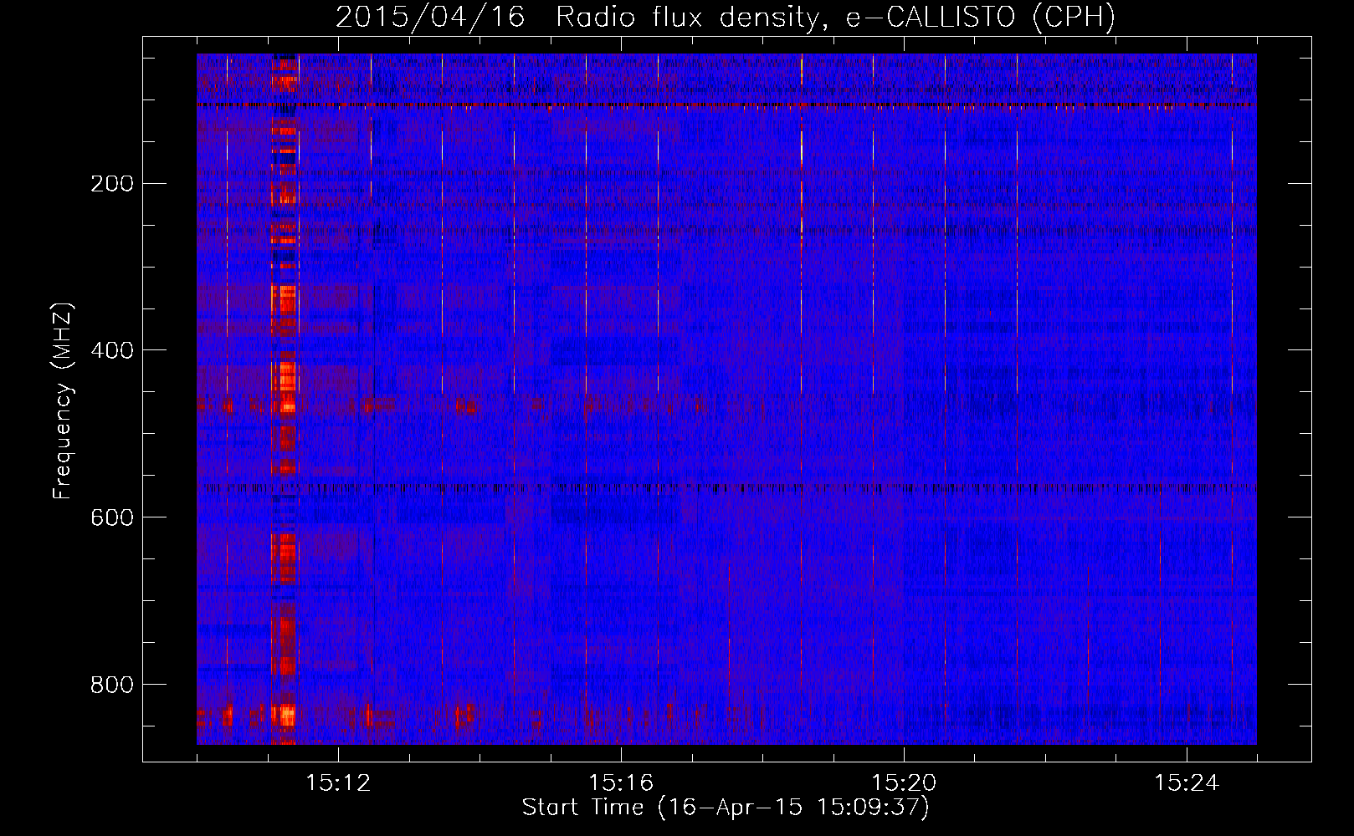Click the bright red burst column near 15:11
This screenshot has width=1354, height=836.
tap(285, 400)
